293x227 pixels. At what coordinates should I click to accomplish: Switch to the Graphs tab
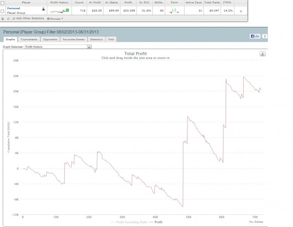pyautogui.click(x=10, y=39)
